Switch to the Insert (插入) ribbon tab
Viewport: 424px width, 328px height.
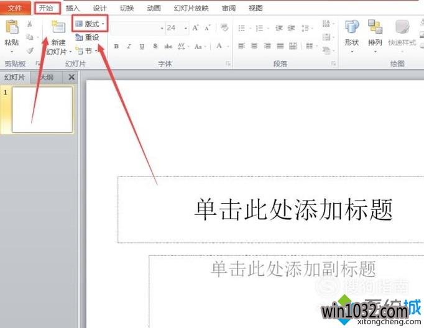pos(73,8)
